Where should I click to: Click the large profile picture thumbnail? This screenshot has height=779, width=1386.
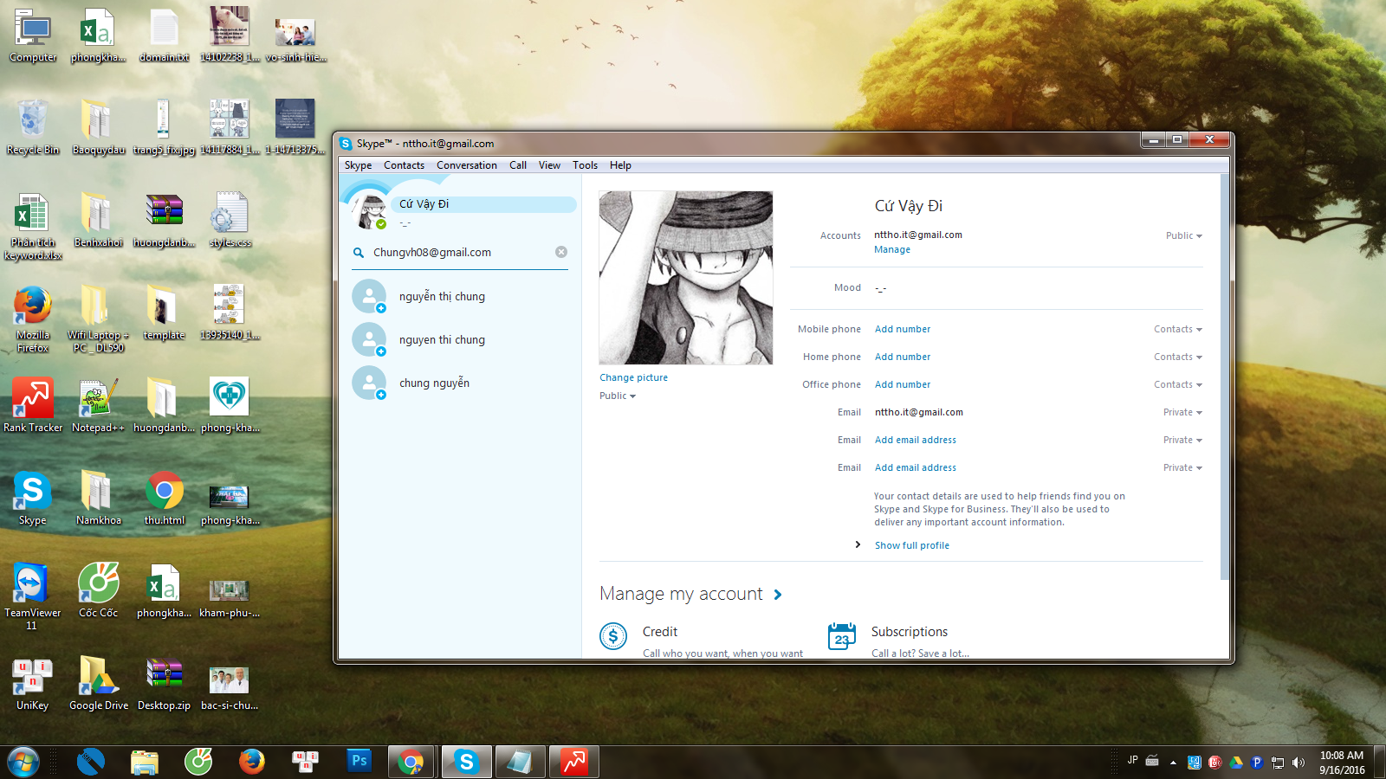pos(685,278)
